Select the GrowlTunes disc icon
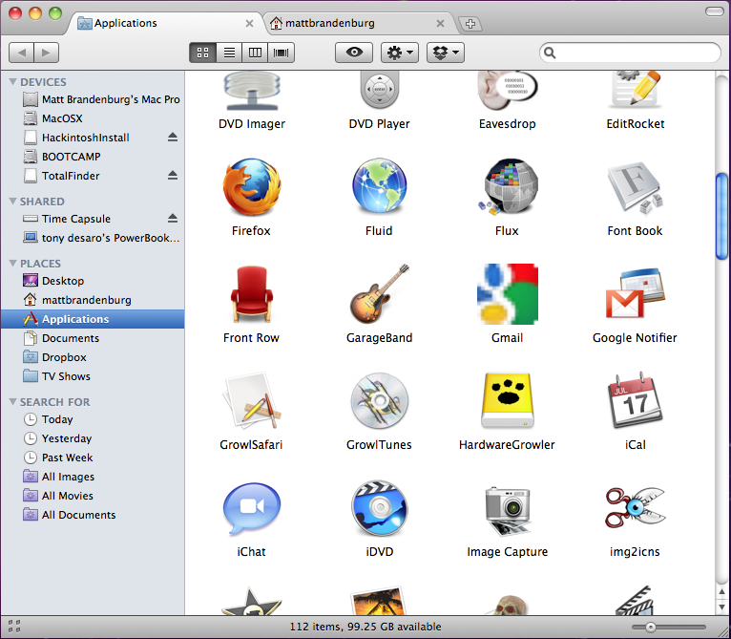Image resolution: width=731 pixels, height=639 pixels. point(380,400)
